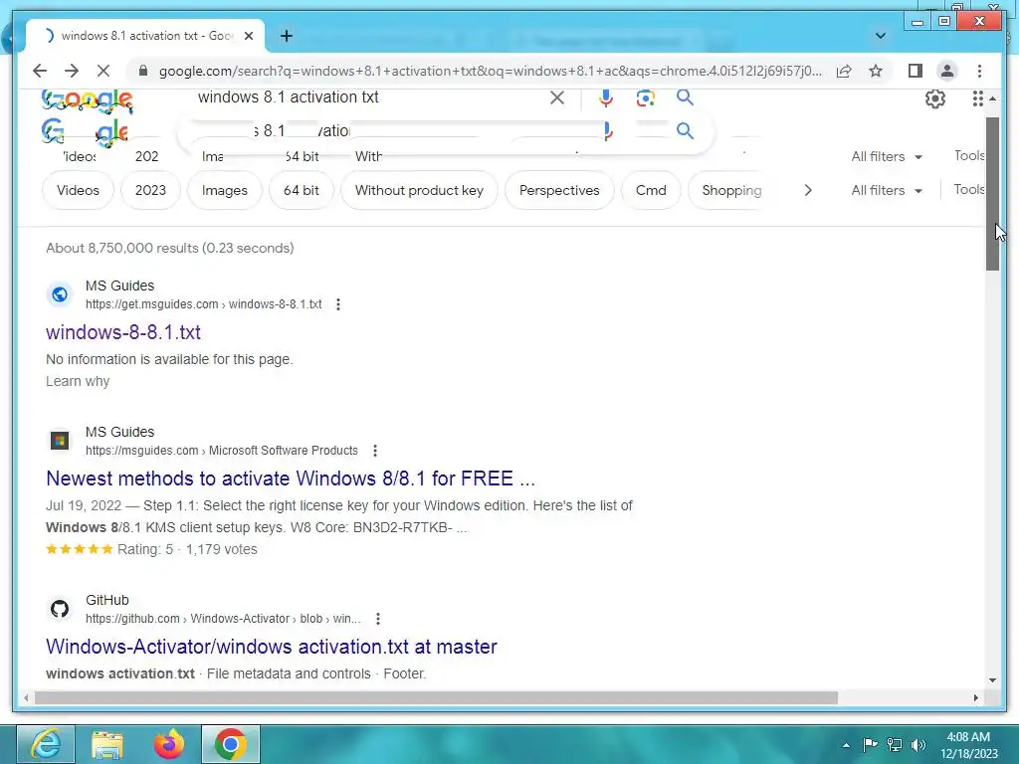Expand the tab search chevron
The height and width of the screenshot is (764, 1019).
pos(881,36)
